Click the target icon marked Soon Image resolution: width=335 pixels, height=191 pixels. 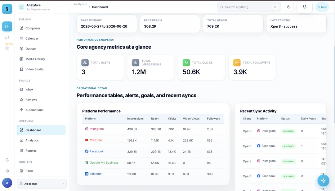pos(7,48)
